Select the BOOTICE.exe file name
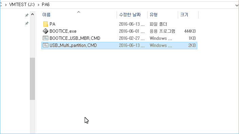This screenshot has height=134, width=239. (x=63, y=31)
